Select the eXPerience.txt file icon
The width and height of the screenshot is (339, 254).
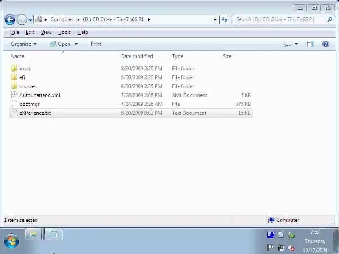coord(14,113)
